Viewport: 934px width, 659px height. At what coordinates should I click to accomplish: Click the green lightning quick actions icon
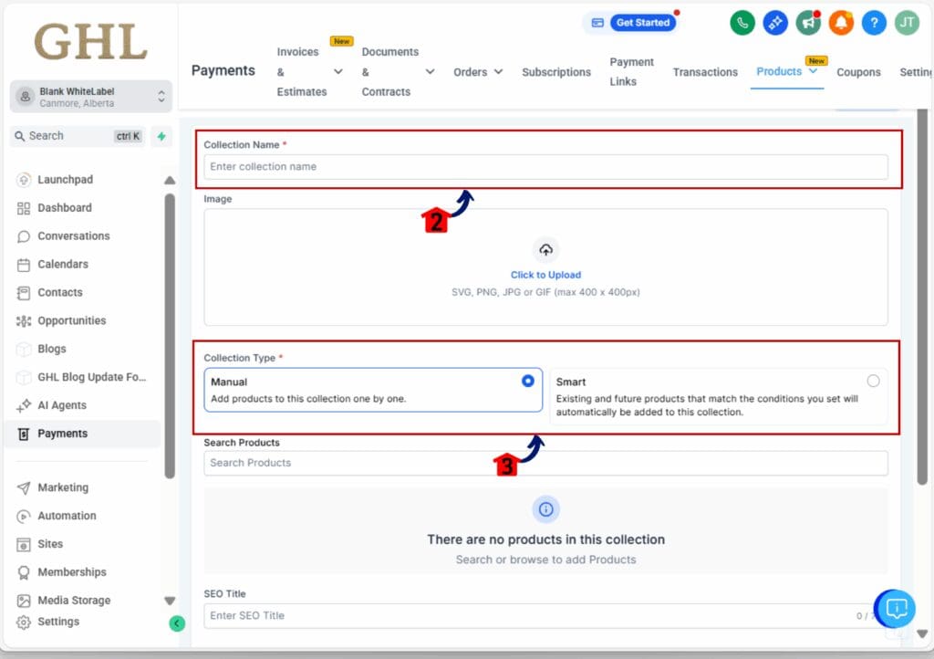(x=161, y=136)
